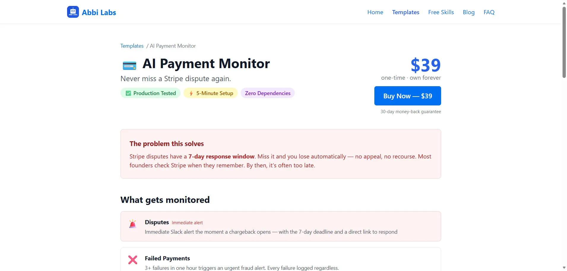Click the Zero Dependencies badge
Viewport: 567px width, 271px height.
pyautogui.click(x=267, y=93)
